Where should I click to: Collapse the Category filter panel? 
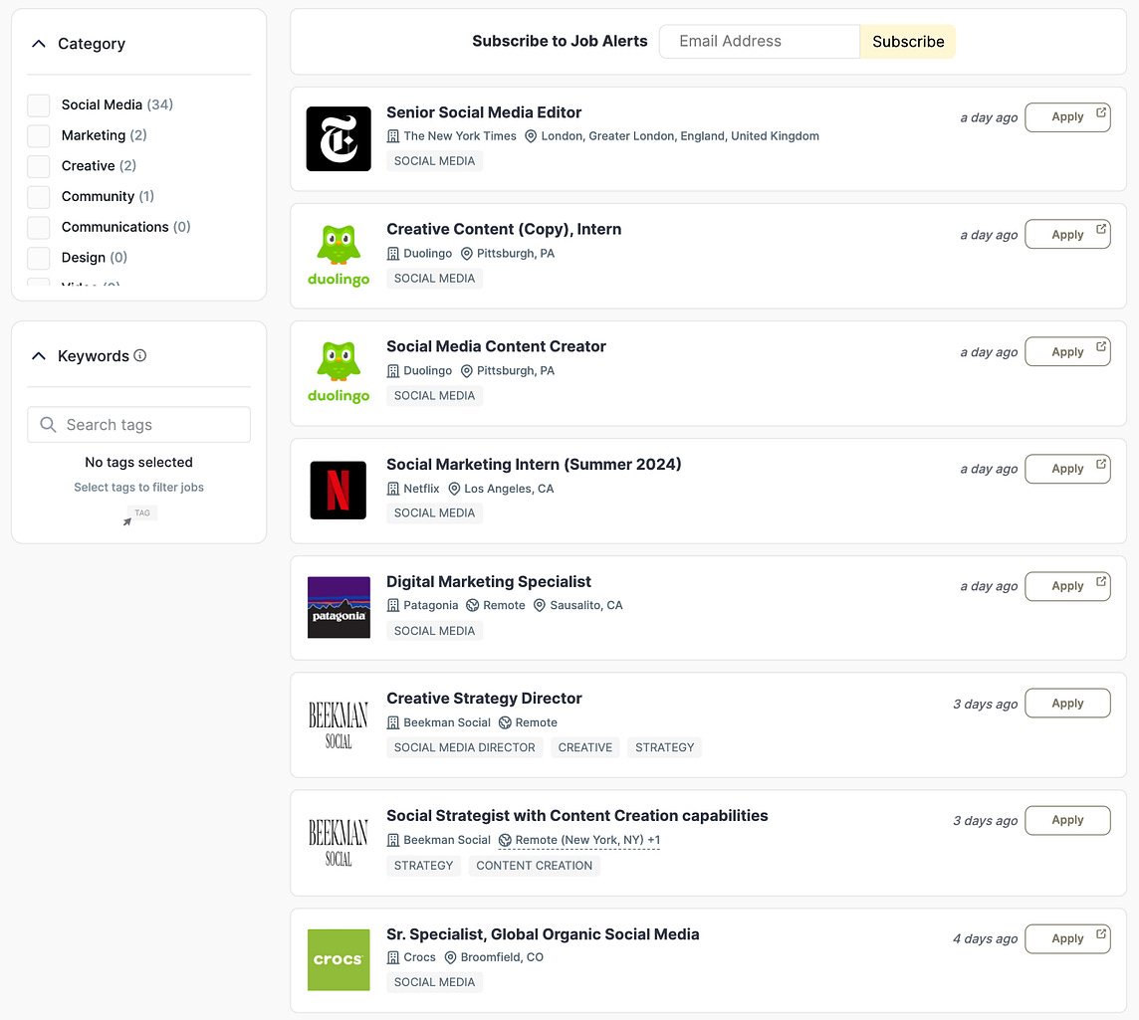click(39, 44)
